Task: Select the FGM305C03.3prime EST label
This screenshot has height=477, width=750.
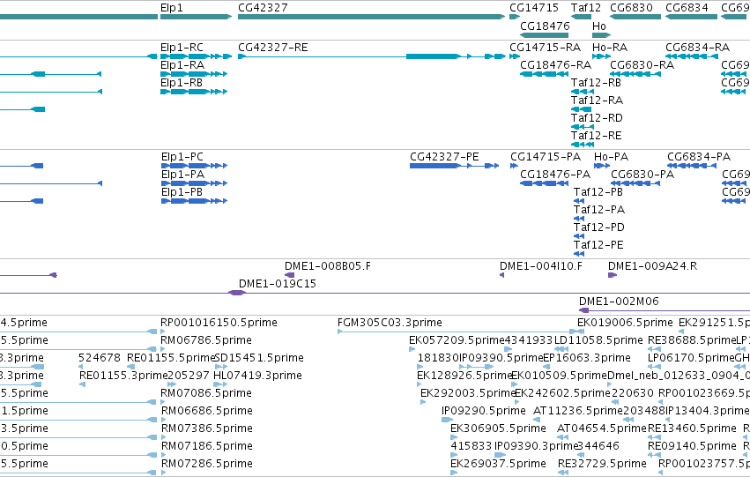Action: click(390, 323)
